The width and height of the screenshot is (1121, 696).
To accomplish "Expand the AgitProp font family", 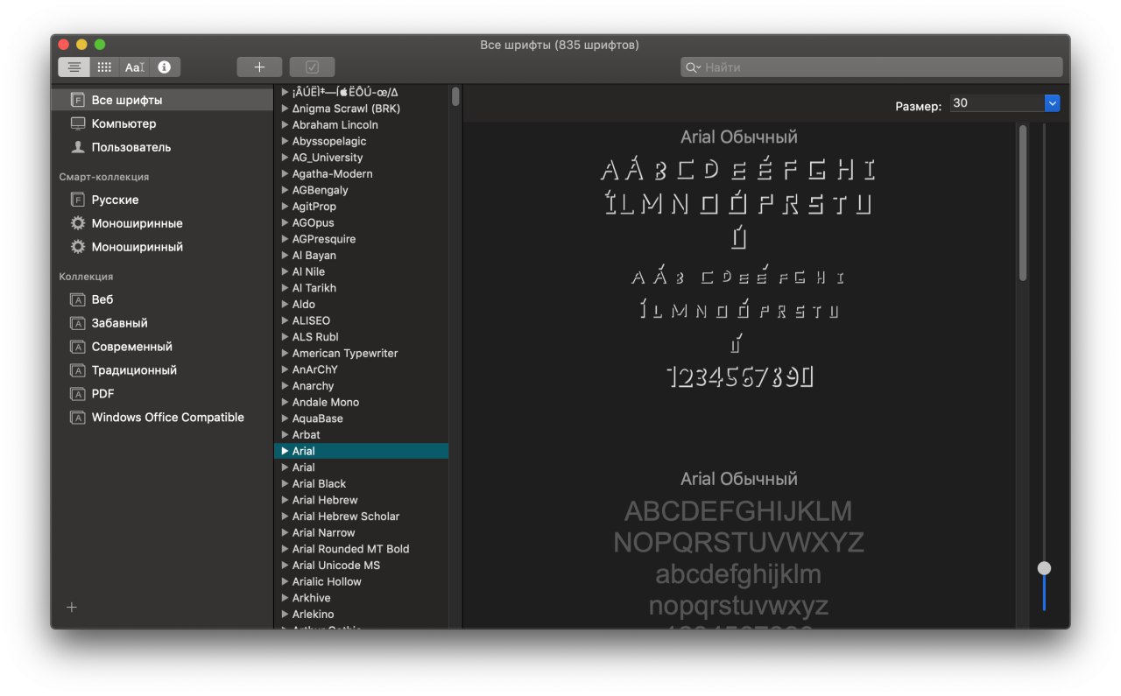I will [x=285, y=207].
